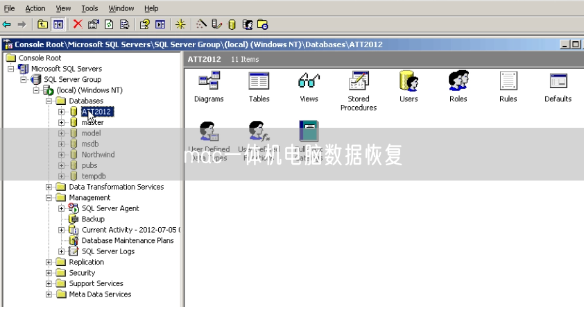The width and height of the screenshot is (584, 309).
Task: Select the Diagrams icon
Action: [x=209, y=82]
